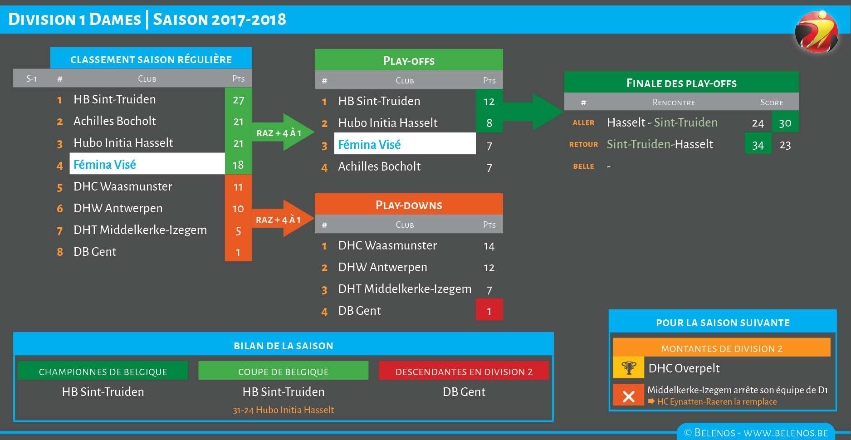851x440 pixels.
Task: Click the white X icon on orange
Action: pos(628,396)
